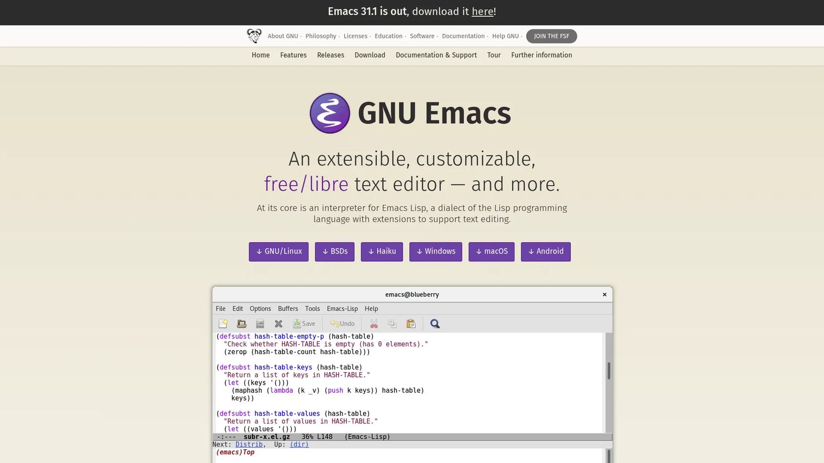Click the Distrib link in info buffer

[x=249, y=445]
